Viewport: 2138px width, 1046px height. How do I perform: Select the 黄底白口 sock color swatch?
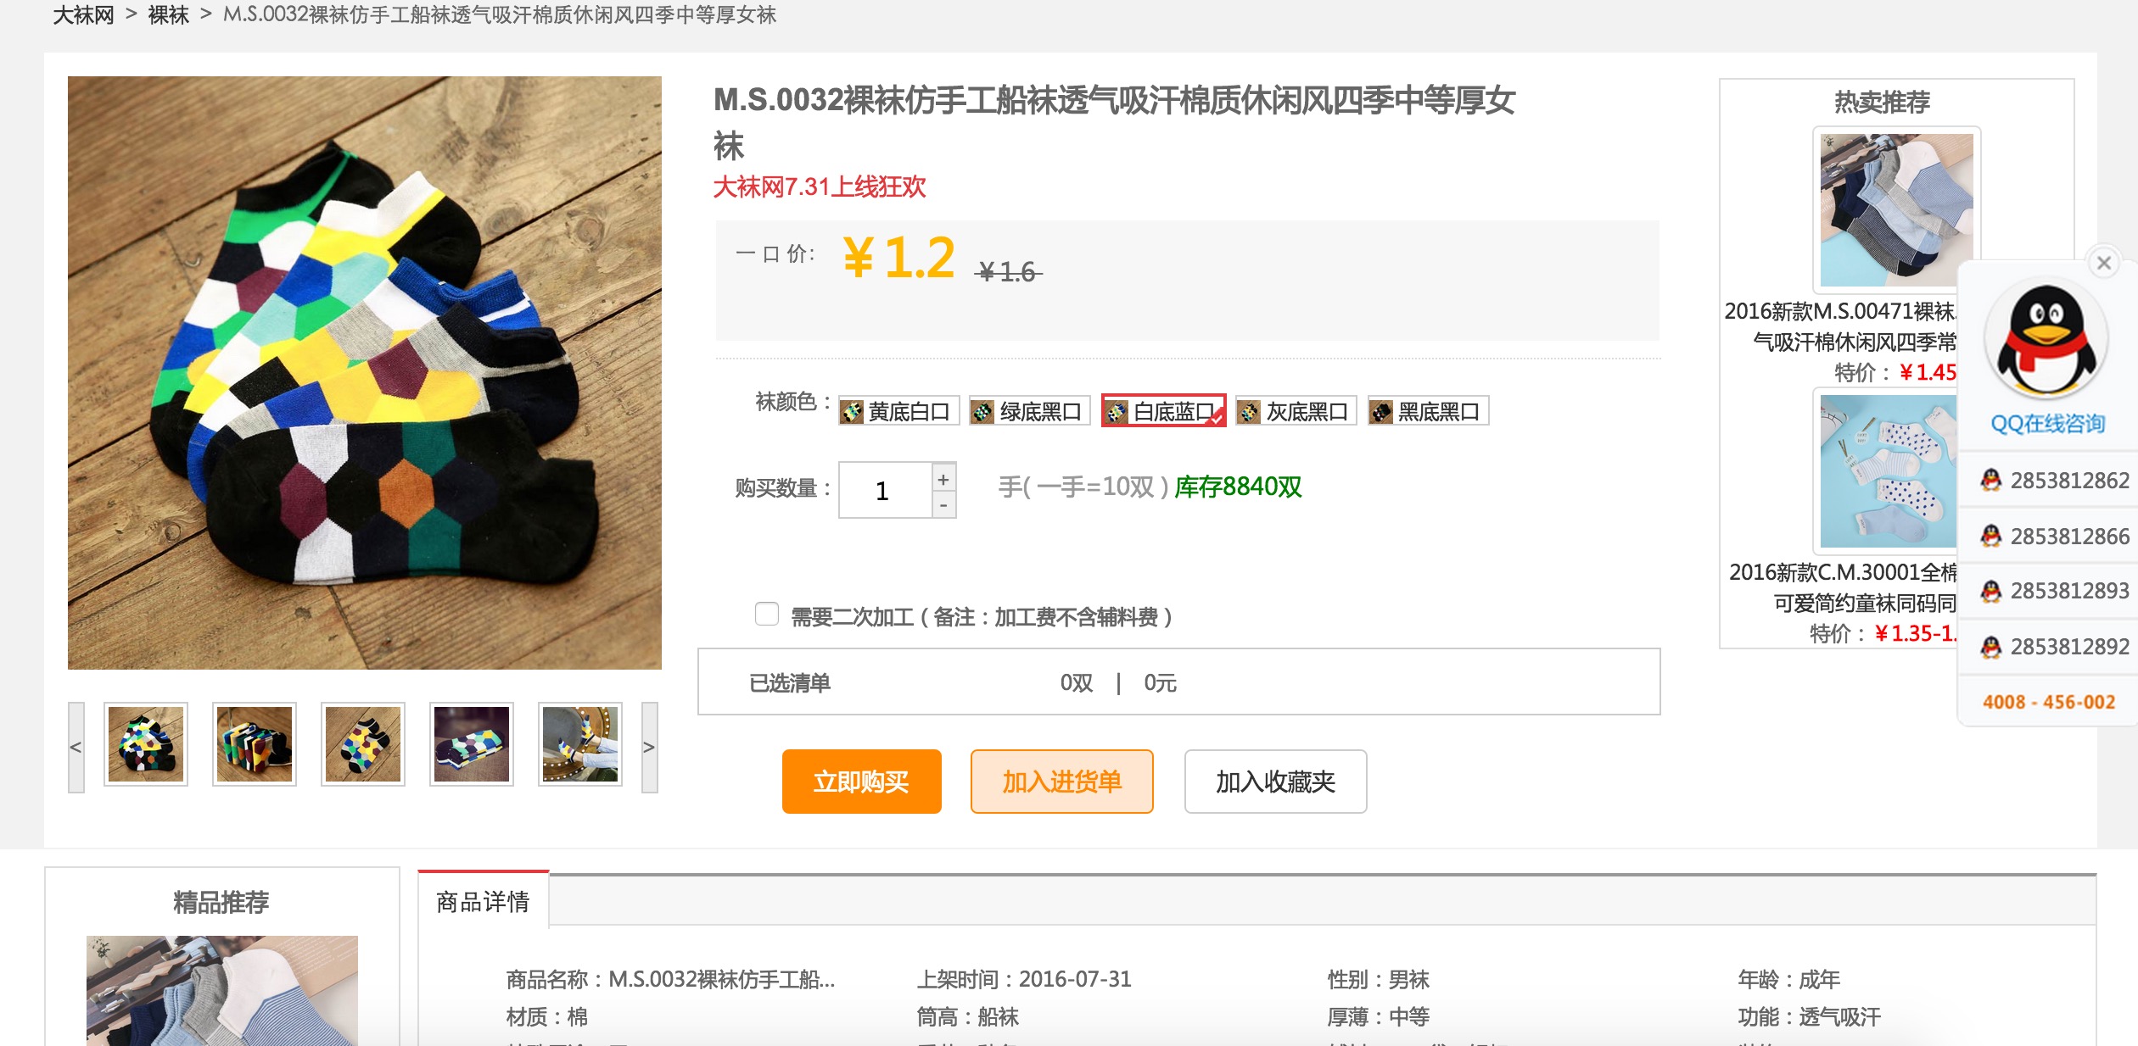pyautogui.click(x=898, y=411)
